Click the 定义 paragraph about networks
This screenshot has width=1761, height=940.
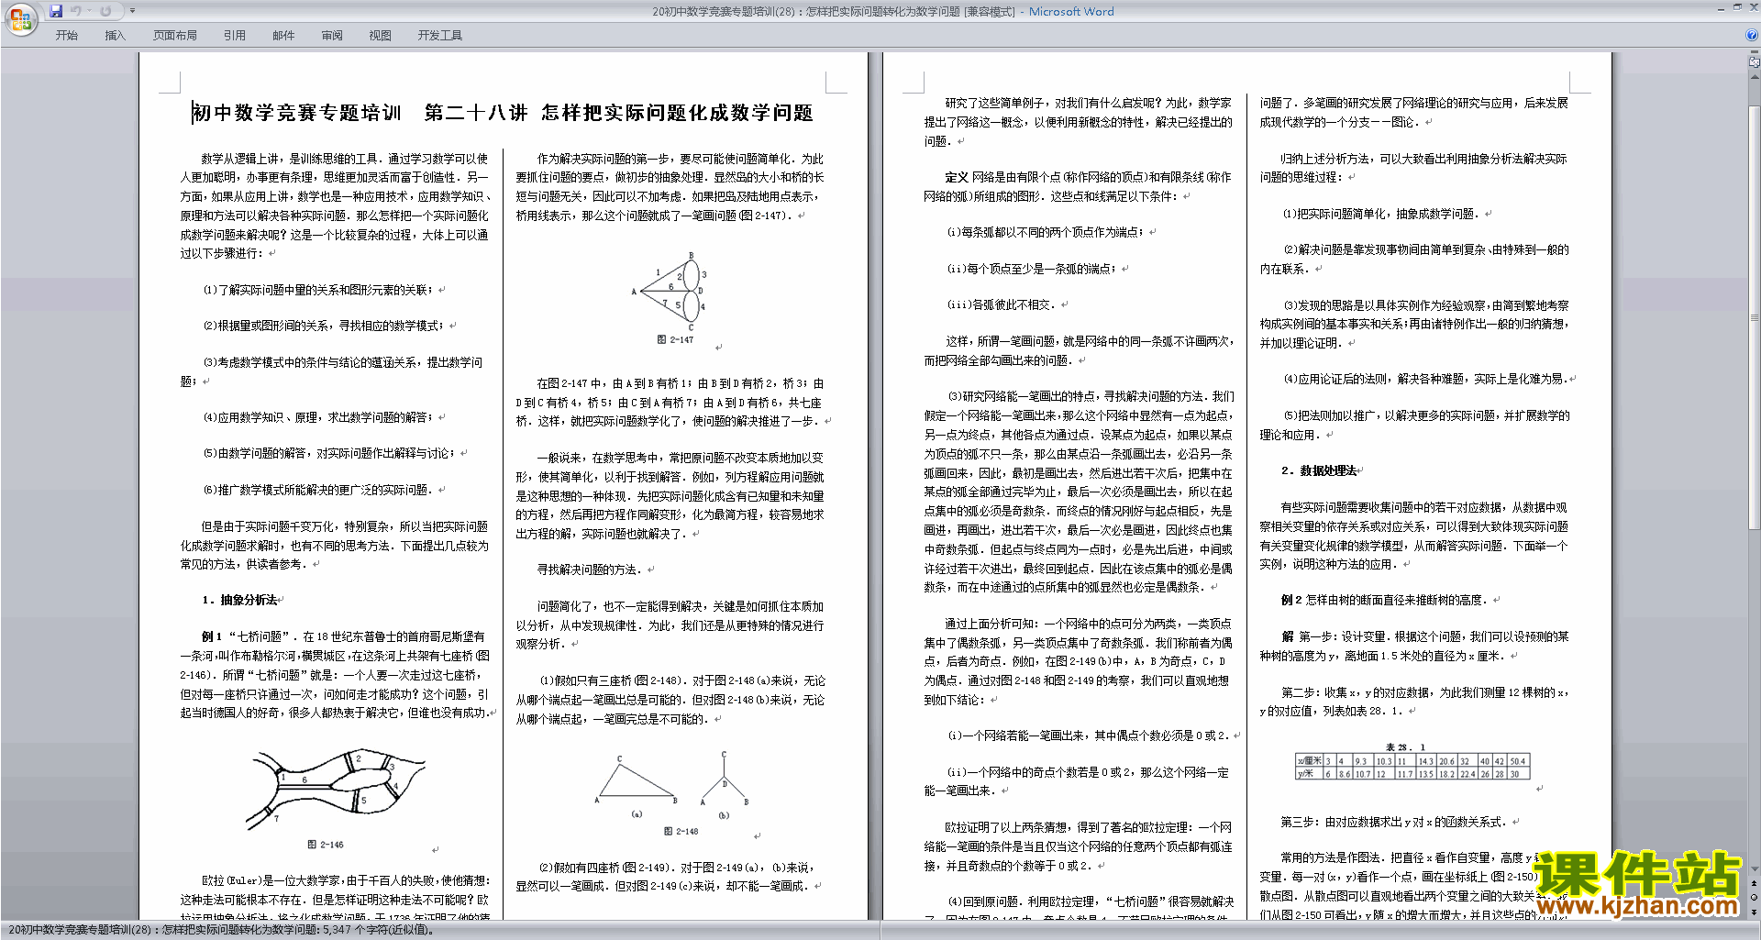click(1078, 186)
